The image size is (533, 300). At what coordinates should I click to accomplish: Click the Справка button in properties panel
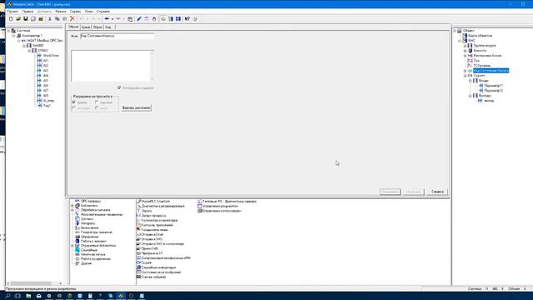pyautogui.click(x=437, y=192)
